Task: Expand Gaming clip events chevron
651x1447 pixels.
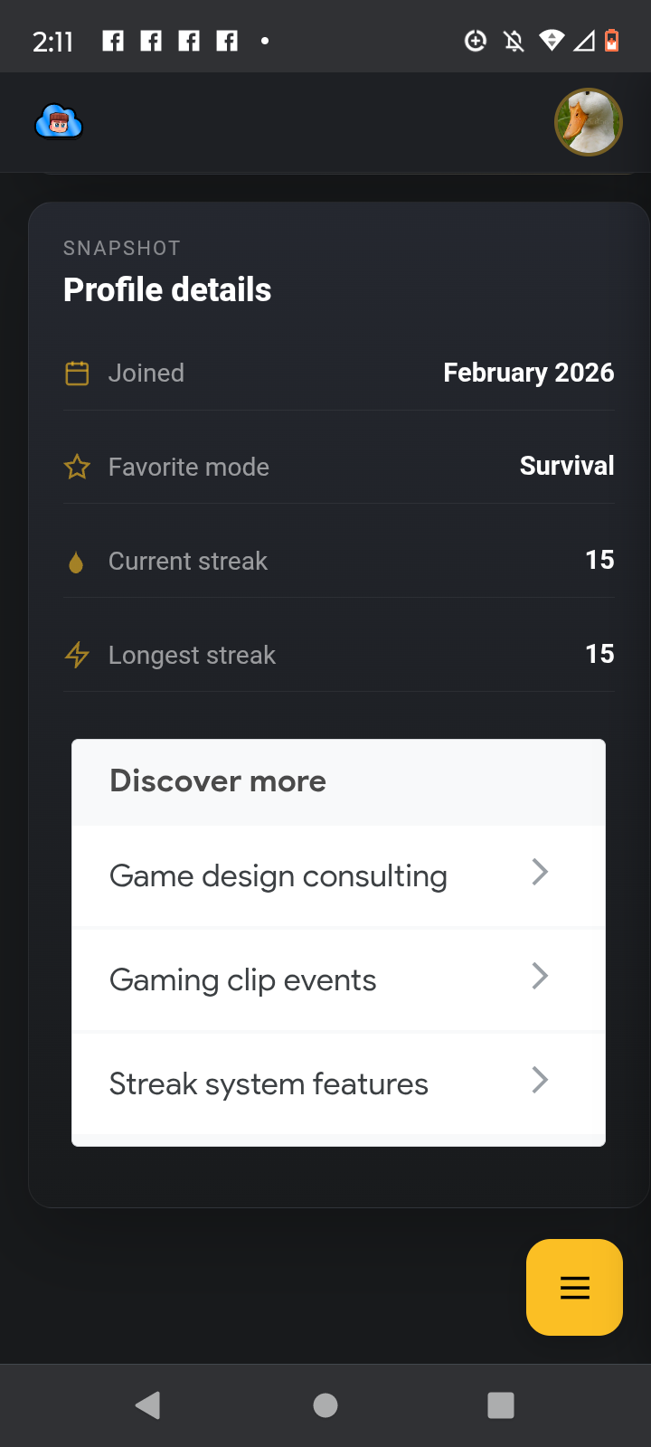Action: 540,977
